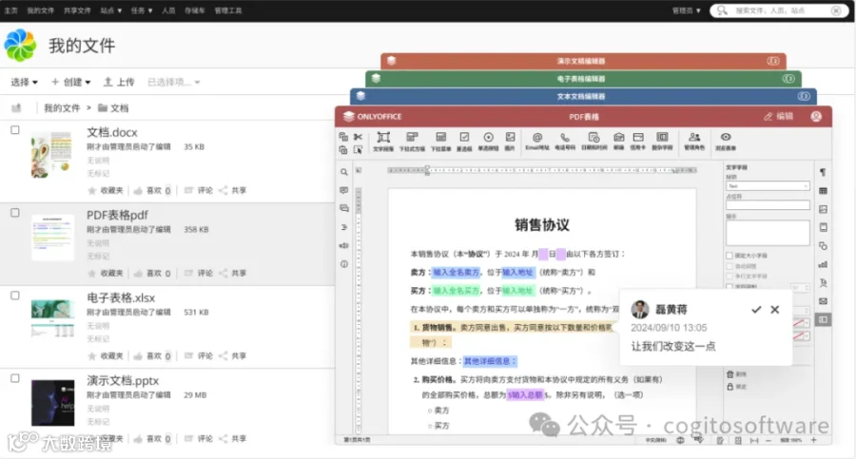Select the spreadsheet editor green window

click(x=583, y=79)
